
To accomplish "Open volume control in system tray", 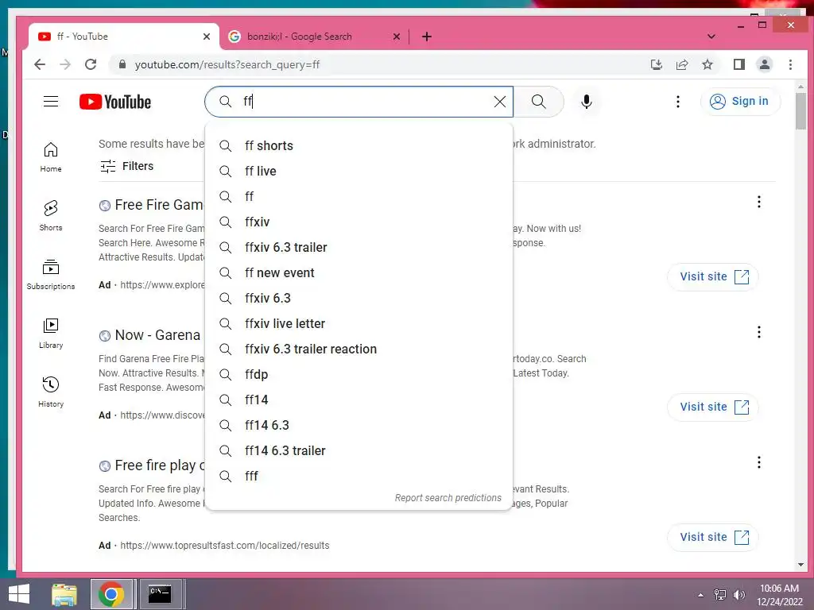I will [738, 595].
